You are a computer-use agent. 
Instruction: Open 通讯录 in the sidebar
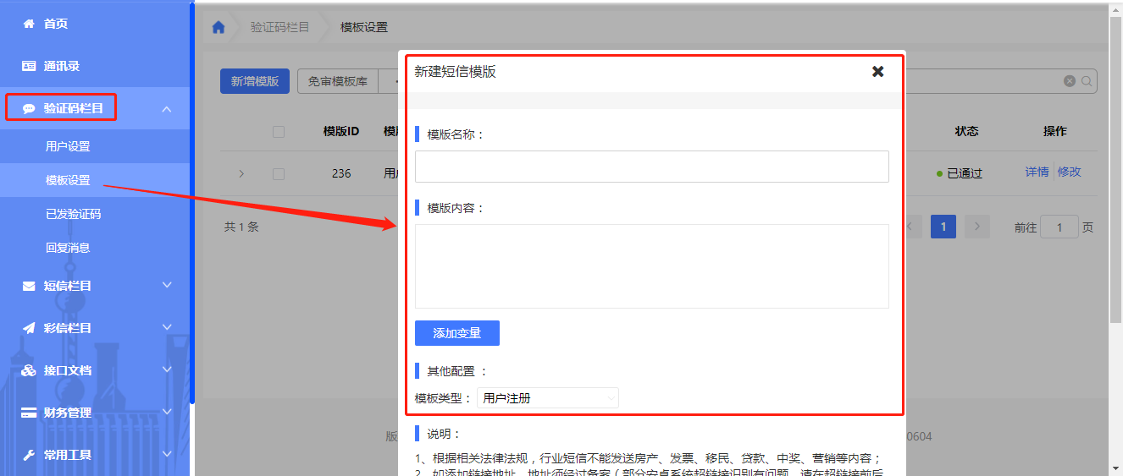(x=61, y=66)
